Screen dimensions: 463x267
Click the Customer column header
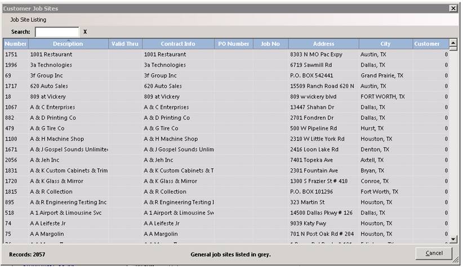coord(427,44)
